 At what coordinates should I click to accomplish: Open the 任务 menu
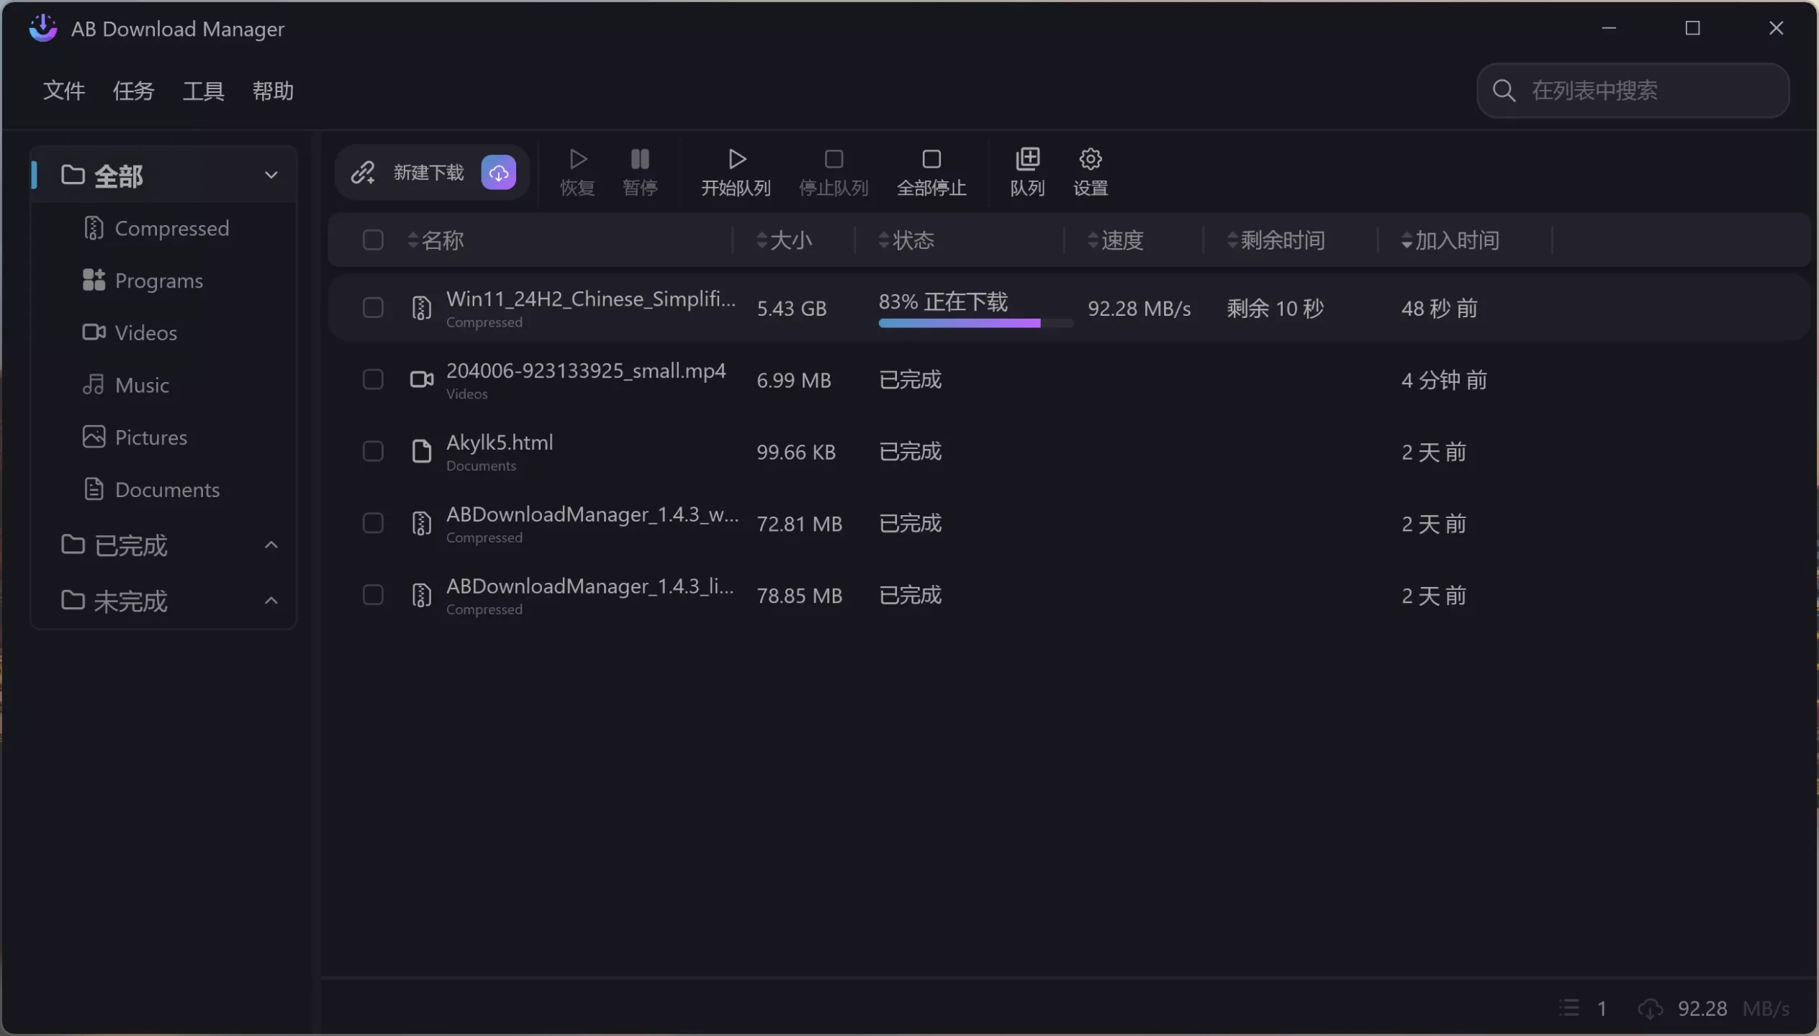tap(133, 91)
